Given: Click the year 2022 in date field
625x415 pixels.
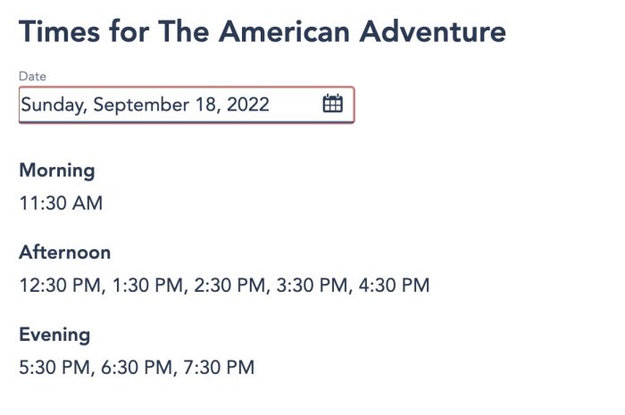Looking at the screenshot, I should click(248, 104).
